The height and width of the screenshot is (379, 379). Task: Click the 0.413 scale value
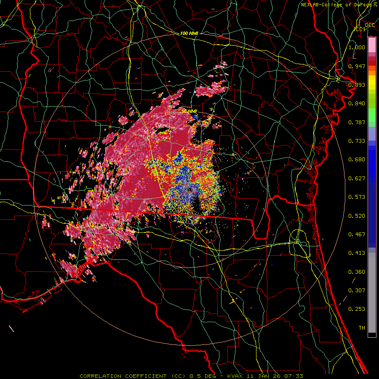[x=357, y=253]
